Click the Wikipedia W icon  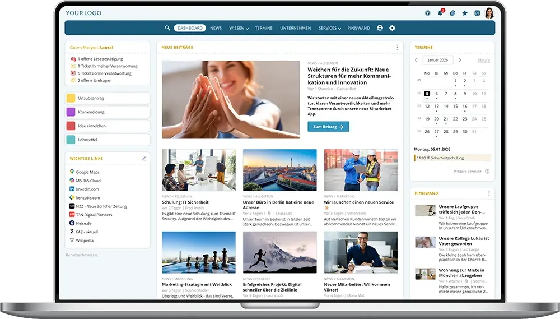click(x=72, y=240)
